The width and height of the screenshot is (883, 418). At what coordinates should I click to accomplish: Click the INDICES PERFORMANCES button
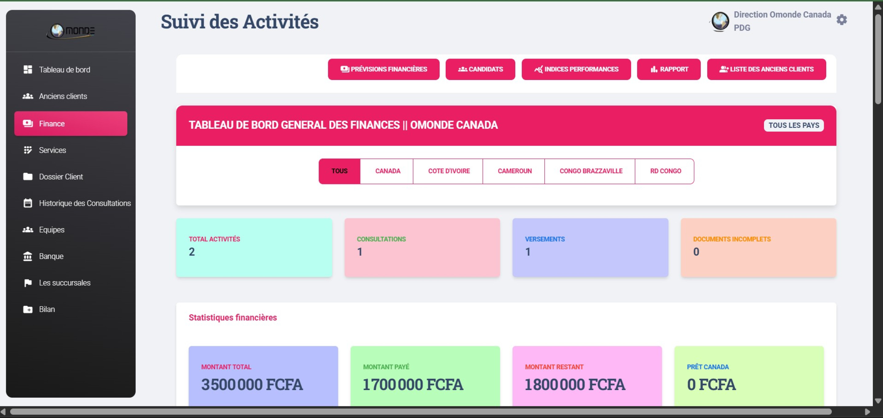[576, 69]
